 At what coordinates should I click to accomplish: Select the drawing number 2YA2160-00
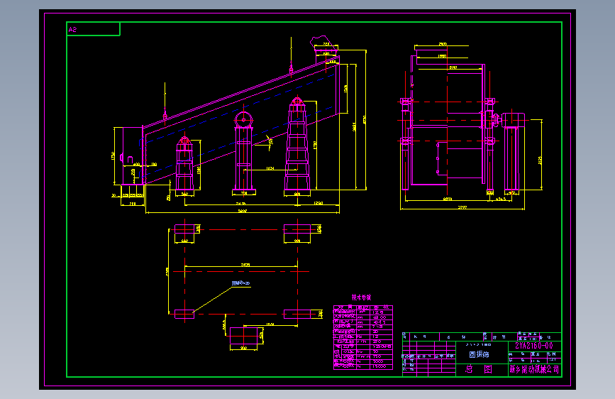(x=534, y=346)
